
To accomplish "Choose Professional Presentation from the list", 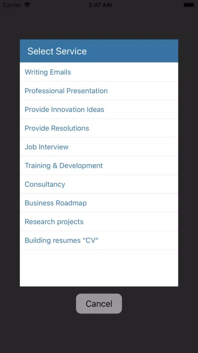I will (x=99, y=91).
